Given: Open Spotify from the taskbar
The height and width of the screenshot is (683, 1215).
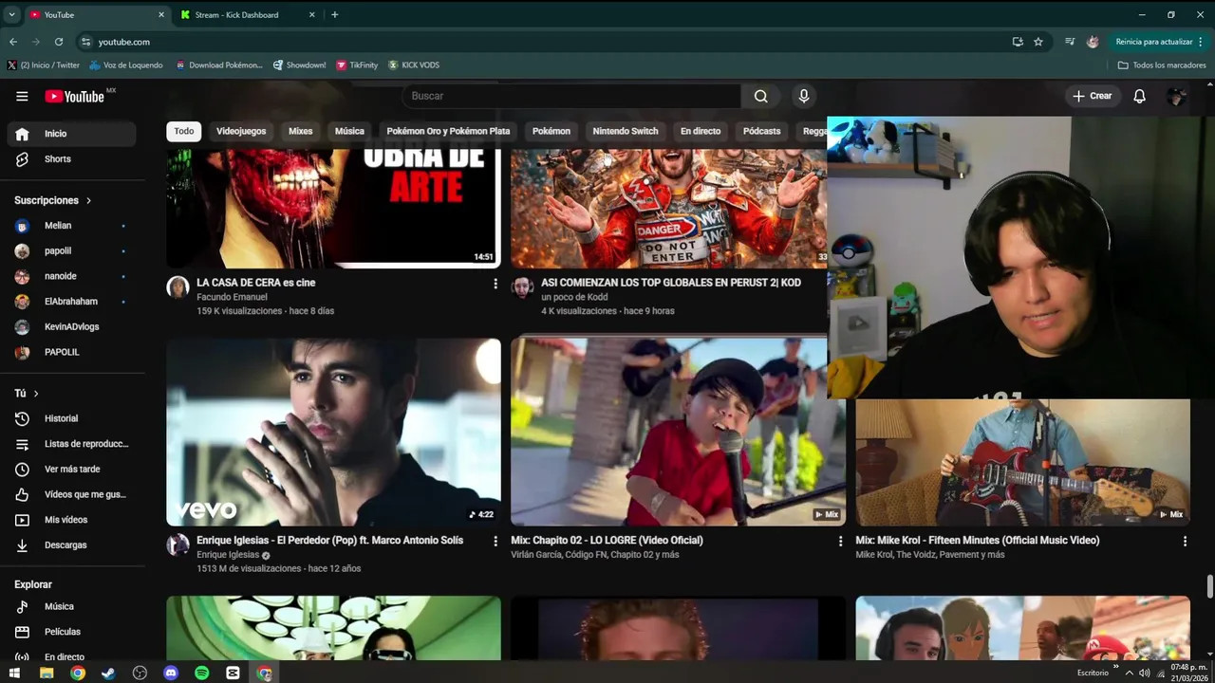Looking at the screenshot, I should (x=202, y=673).
